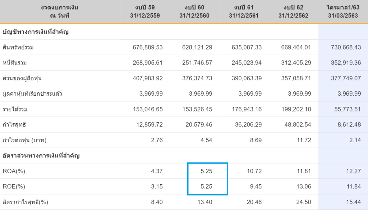368x210 pixels.
Task: Click the อัตรากำไรสุทธิ(%) row label
Action: [x=25, y=202]
